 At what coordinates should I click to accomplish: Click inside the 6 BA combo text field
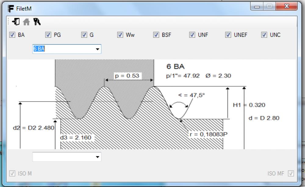point(61,49)
